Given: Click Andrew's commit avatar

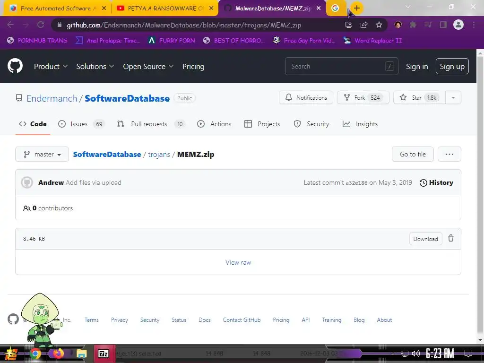Looking at the screenshot, I should (x=27, y=182).
